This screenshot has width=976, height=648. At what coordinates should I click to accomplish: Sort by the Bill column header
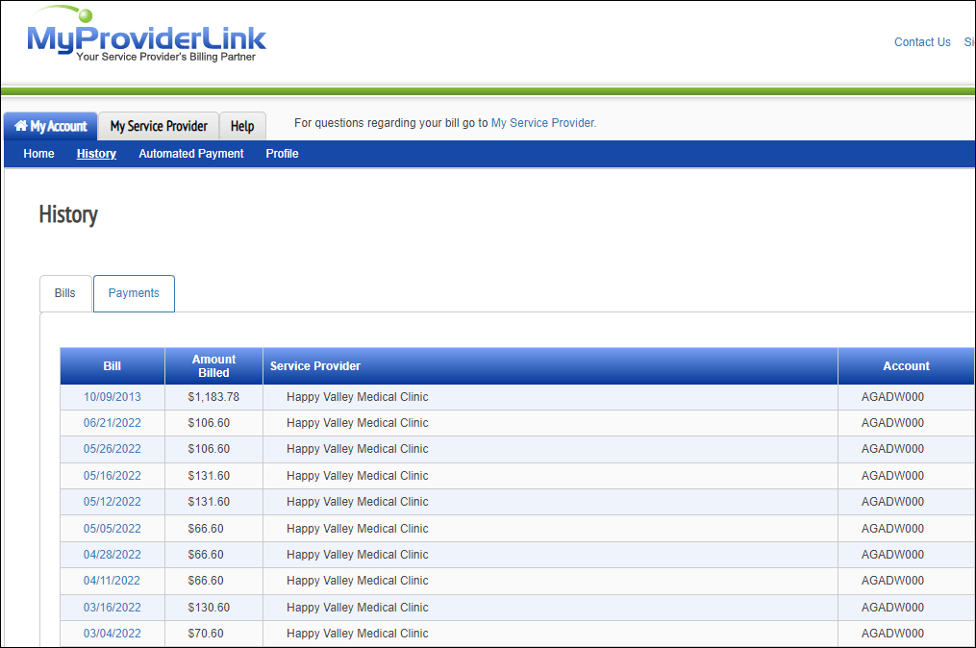tap(113, 366)
